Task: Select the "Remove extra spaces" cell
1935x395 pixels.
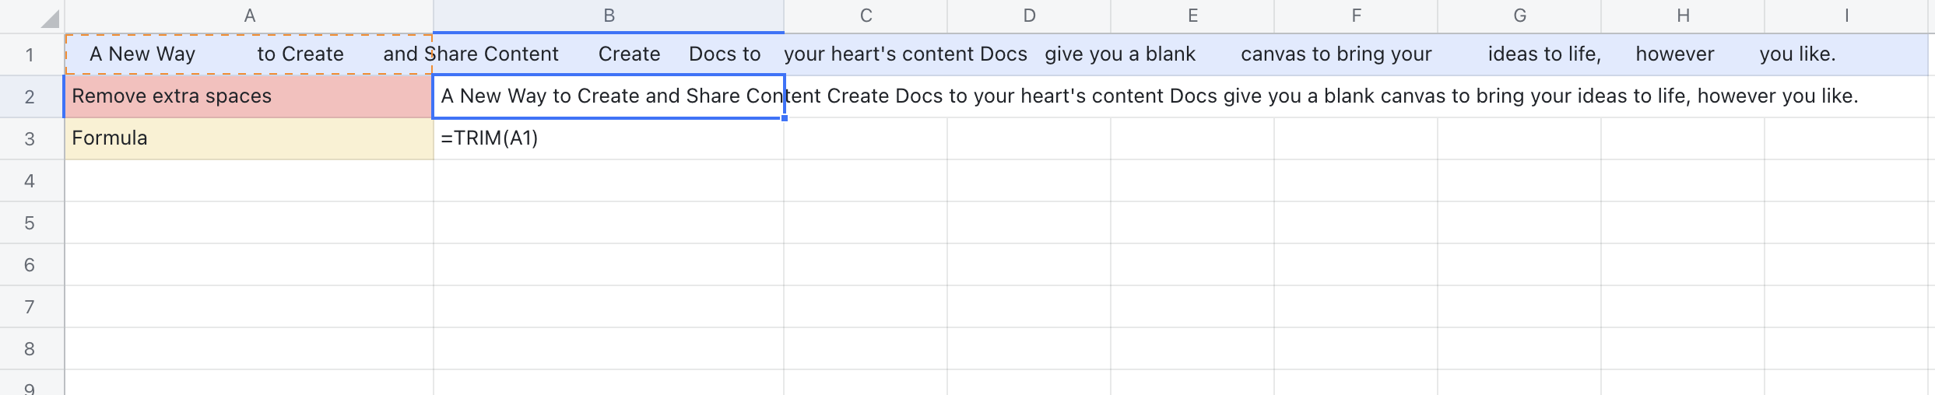Action: (249, 96)
